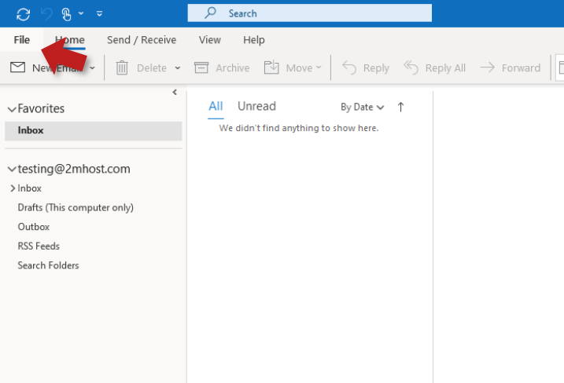The width and height of the screenshot is (564, 383).
Task: Click the Touch/Mouse Mode icon
Action: click(67, 13)
